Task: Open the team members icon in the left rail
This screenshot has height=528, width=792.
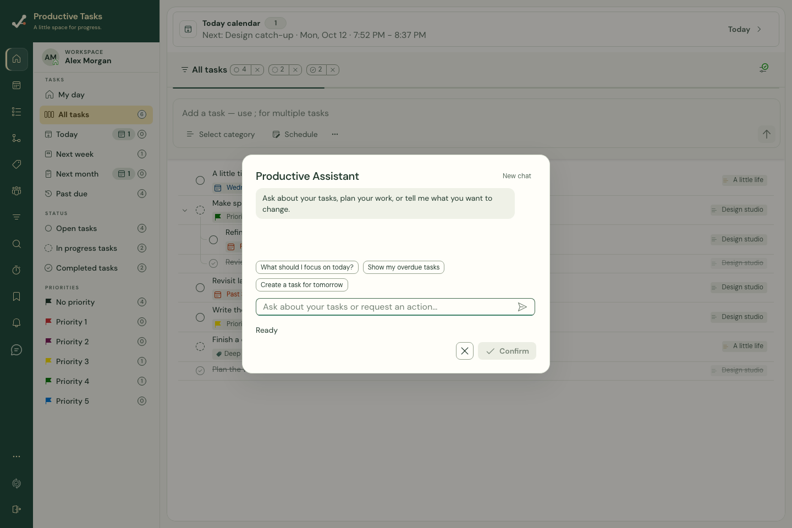Action: pos(16,191)
